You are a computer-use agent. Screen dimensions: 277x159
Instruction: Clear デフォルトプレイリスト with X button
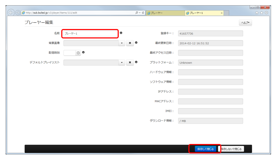coord(130,63)
